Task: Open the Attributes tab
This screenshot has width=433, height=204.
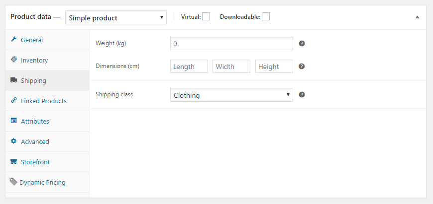Action: pyautogui.click(x=47, y=122)
